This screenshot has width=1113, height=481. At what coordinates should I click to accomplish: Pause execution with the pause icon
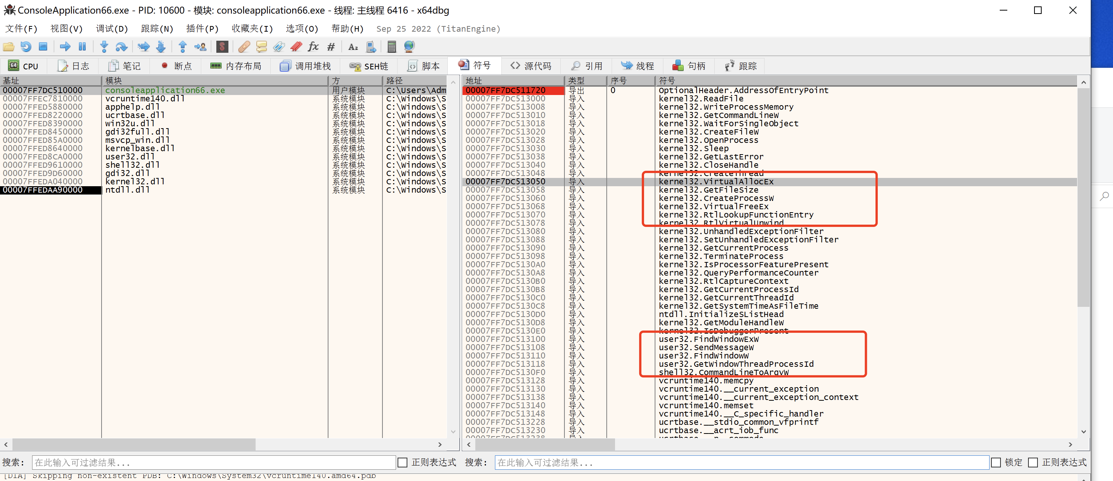pyautogui.click(x=82, y=47)
